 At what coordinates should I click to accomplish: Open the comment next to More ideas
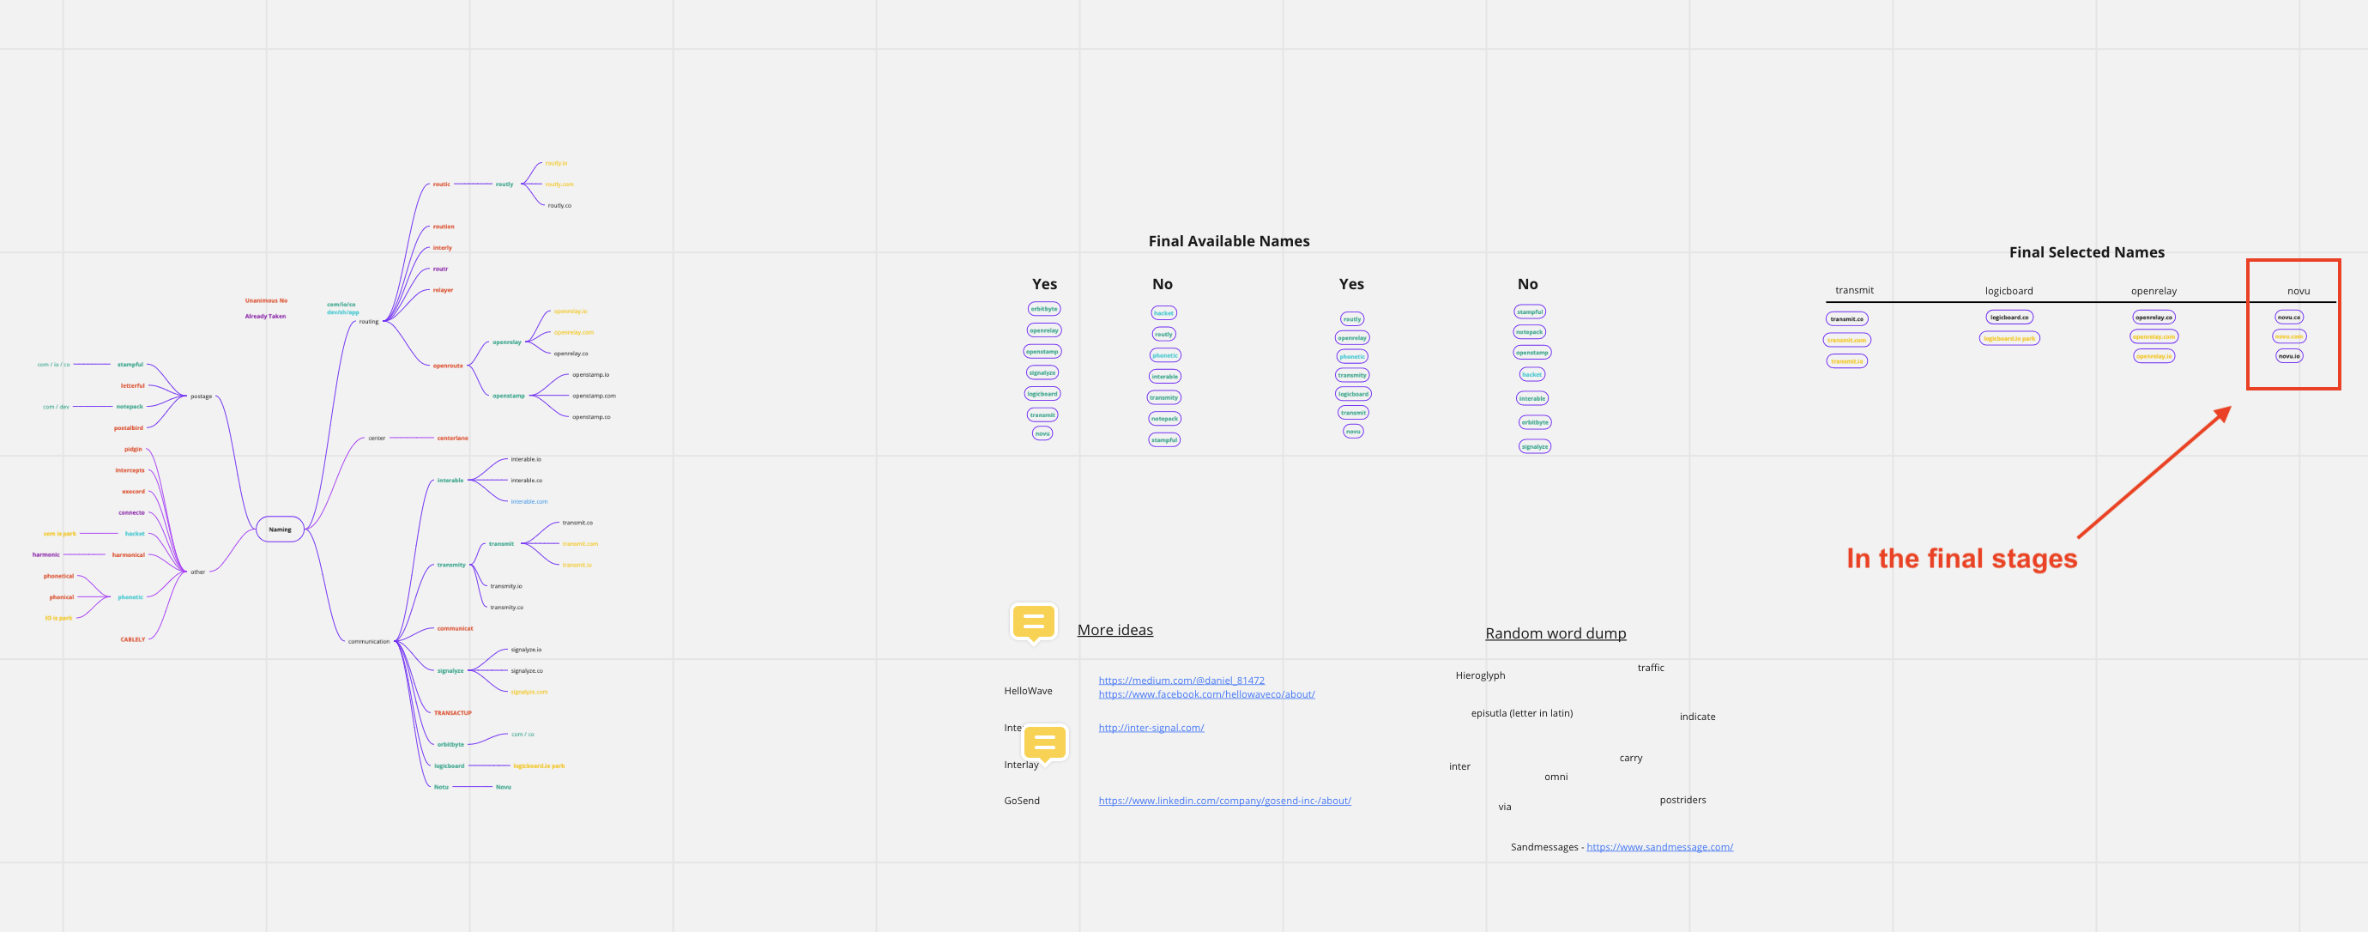click(x=1033, y=622)
